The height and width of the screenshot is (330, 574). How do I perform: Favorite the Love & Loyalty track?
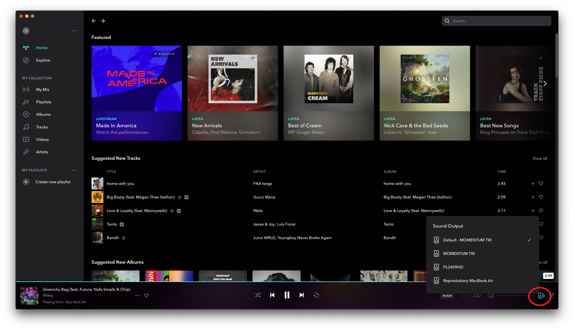pyautogui.click(x=541, y=211)
